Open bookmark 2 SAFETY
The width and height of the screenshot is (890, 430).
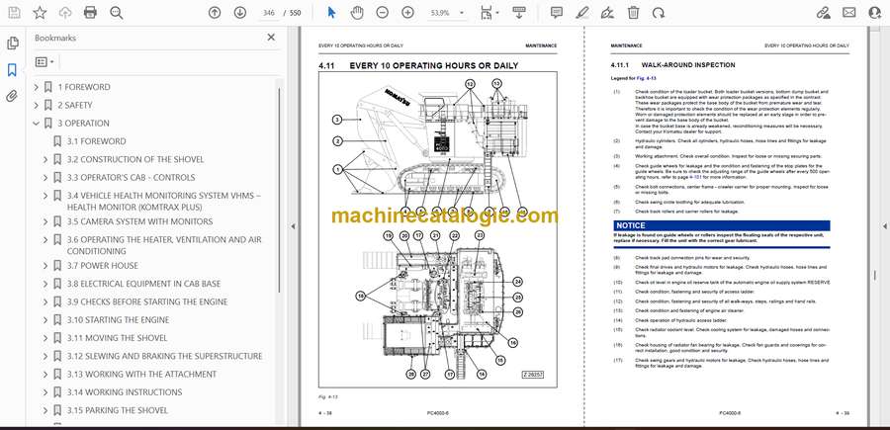click(75, 106)
